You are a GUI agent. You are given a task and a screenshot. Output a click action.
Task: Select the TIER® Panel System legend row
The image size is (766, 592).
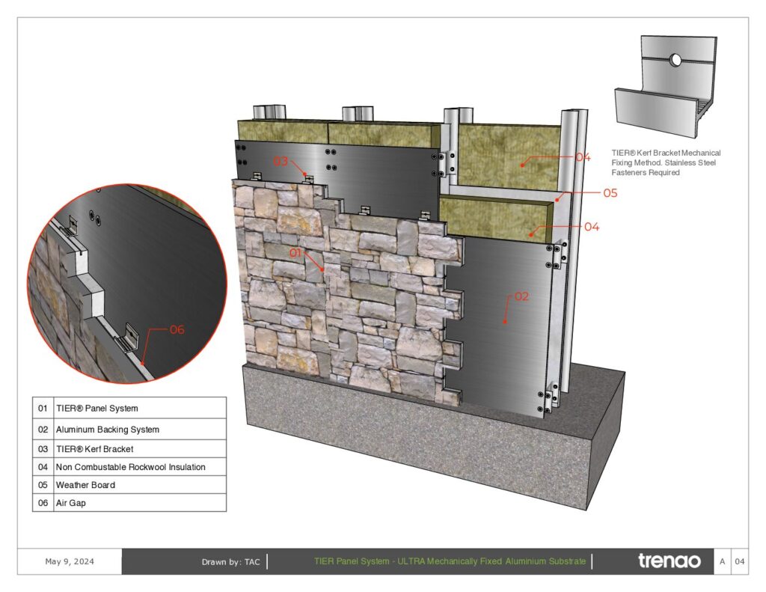(129, 408)
